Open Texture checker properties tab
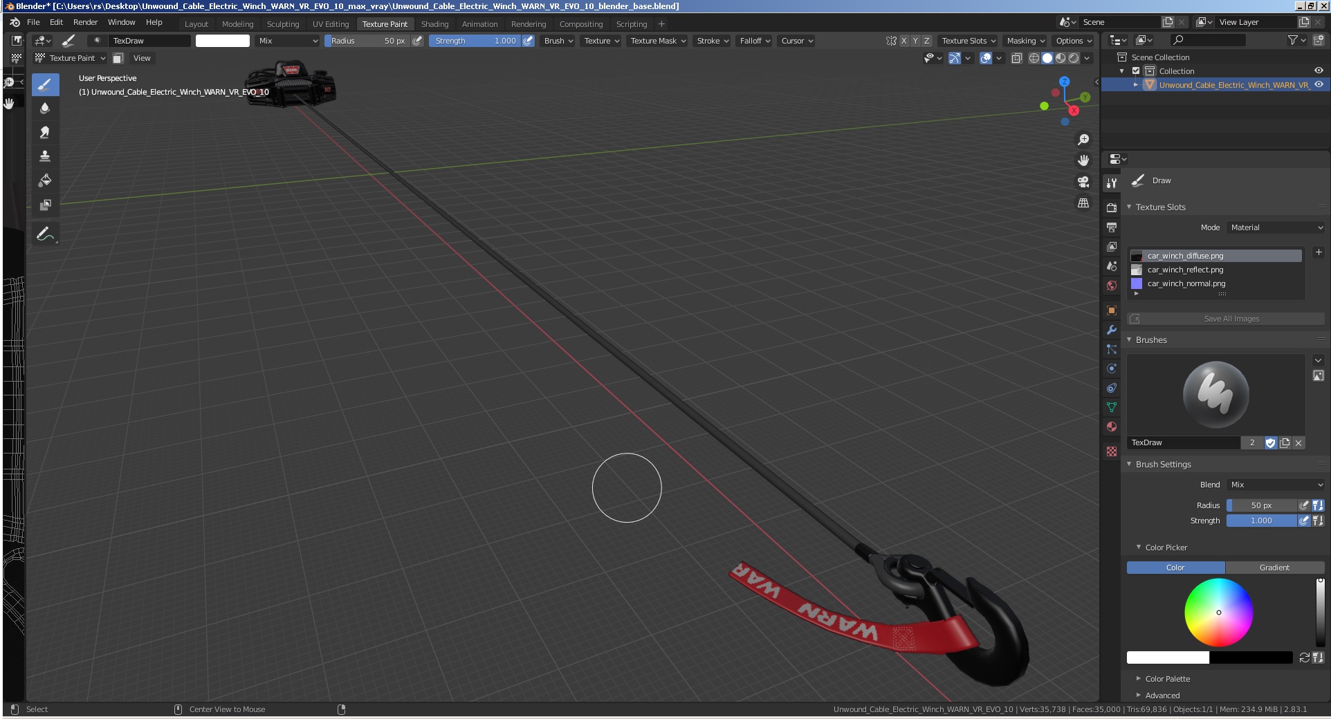Screen dimensions: 1331x719 coord(1112,451)
